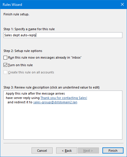Image resolution: width=127 pixels, height=157 pixels.
Task: Click Finish to save the rule
Action: pyautogui.click(x=113, y=151)
